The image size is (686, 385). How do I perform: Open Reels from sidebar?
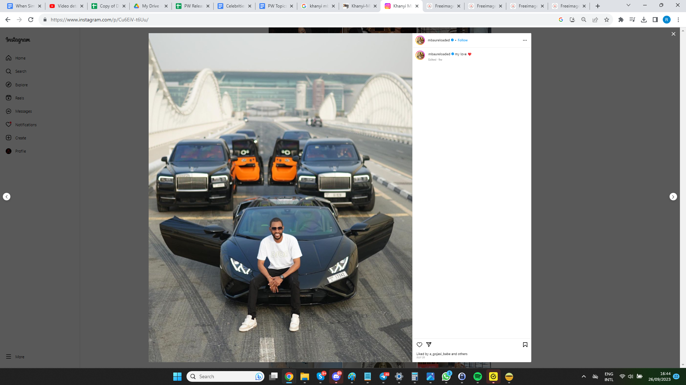coord(19,98)
